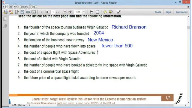Viewport: 192px width, 108px height.
Task: Click the edit document (pencil) icon
Action: pyautogui.click(x=17, y=12)
